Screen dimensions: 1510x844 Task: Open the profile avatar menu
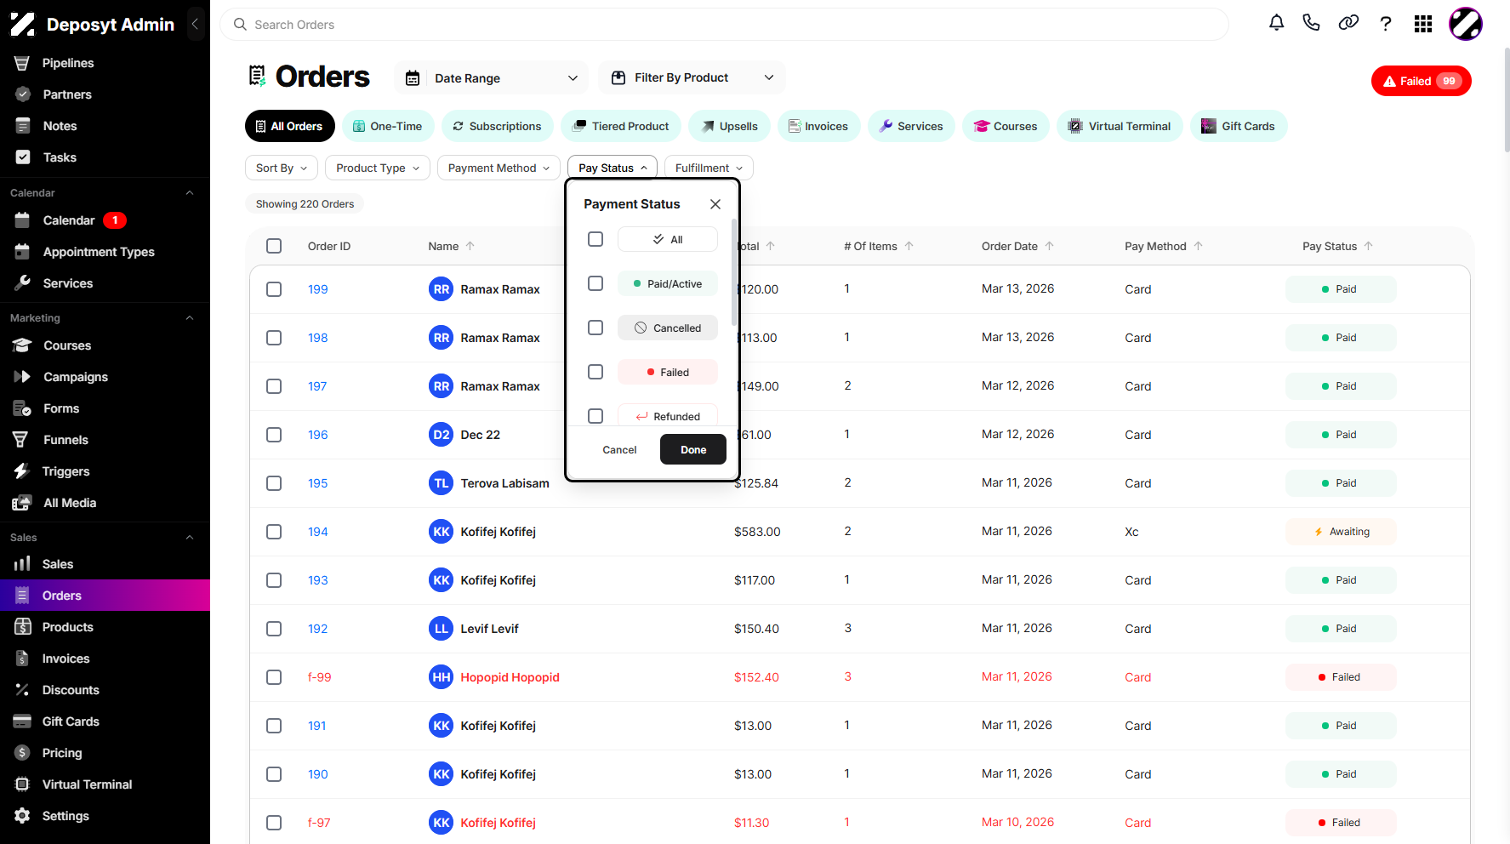click(x=1465, y=24)
